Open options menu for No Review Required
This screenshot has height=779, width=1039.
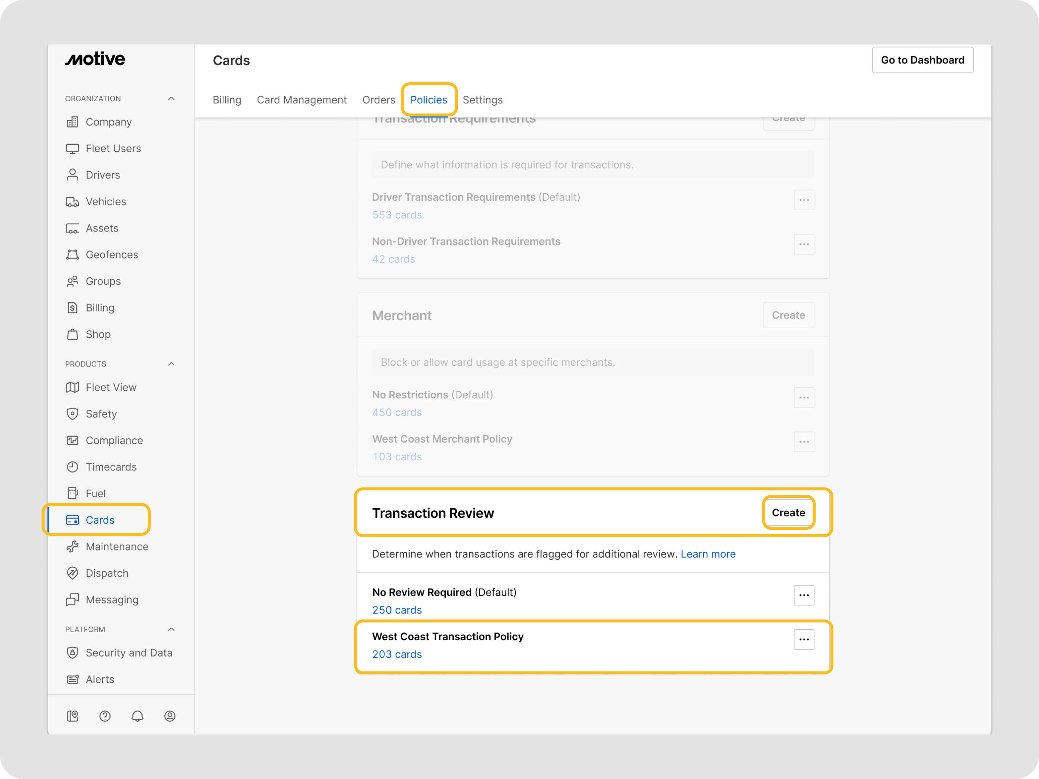pos(804,595)
